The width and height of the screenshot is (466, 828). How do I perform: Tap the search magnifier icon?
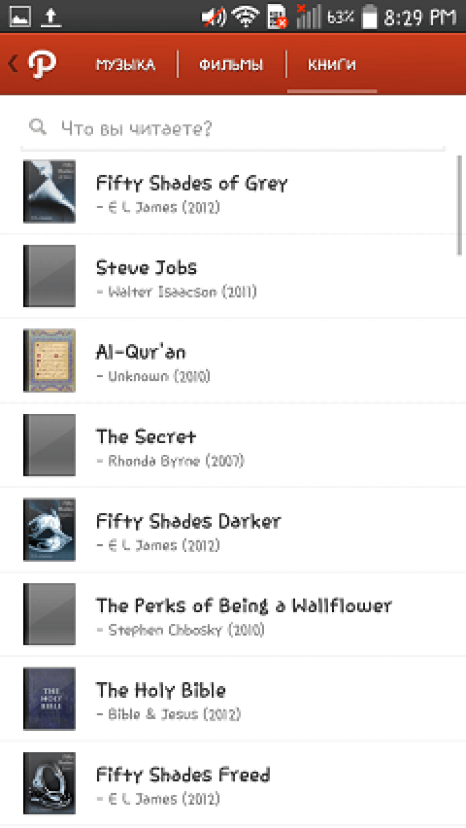(38, 127)
